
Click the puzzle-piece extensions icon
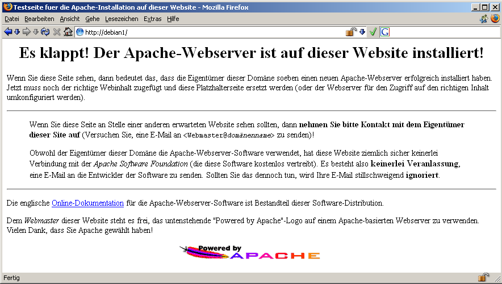click(x=484, y=19)
